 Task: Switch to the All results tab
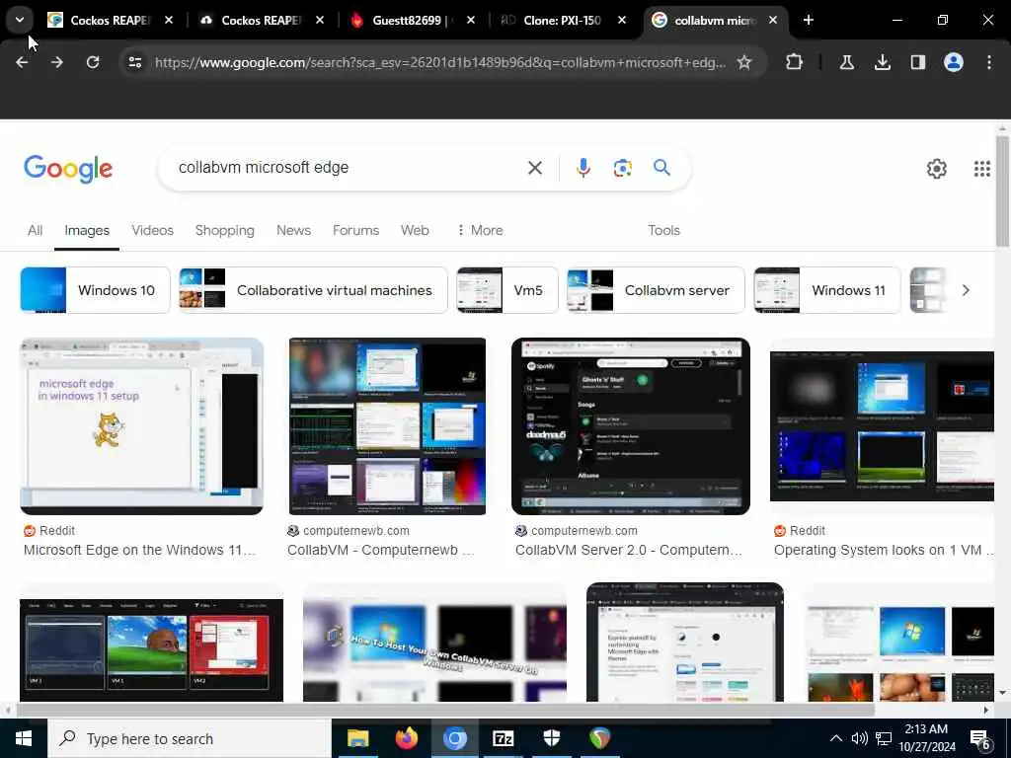(x=35, y=230)
